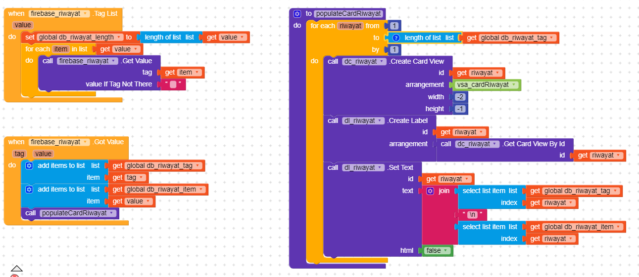
Task: Click the empty text string in Get Value
Action: [x=173, y=84]
